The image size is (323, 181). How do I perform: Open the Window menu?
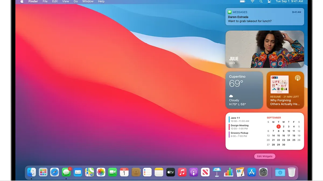[88, 1]
